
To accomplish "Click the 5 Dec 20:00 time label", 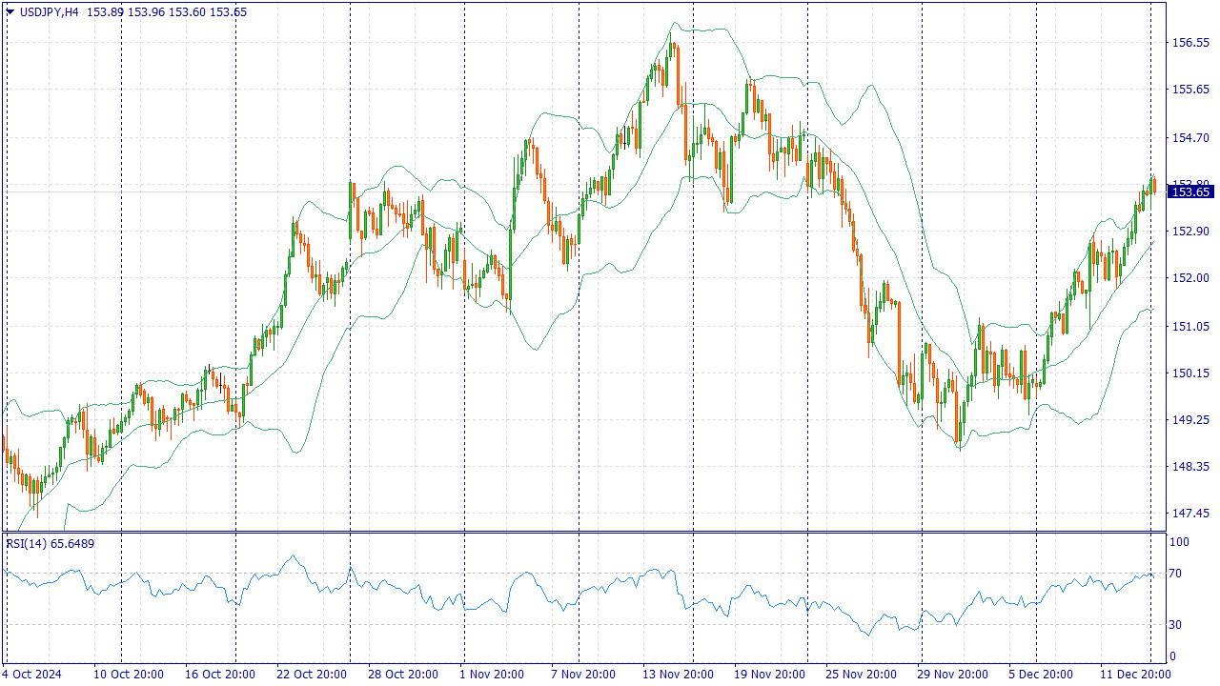I will 1044,675.
